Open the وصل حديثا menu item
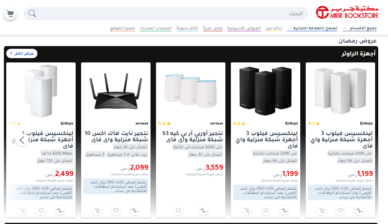 click(x=213, y=28)
